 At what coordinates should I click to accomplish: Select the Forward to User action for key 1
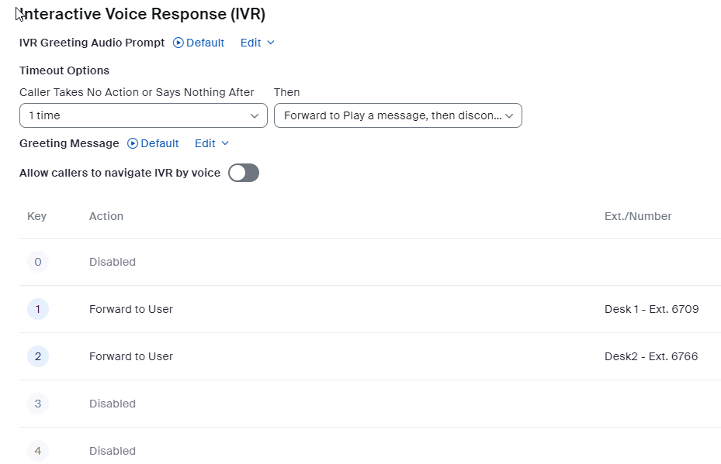pyautogui.click(x=131, y=309)
